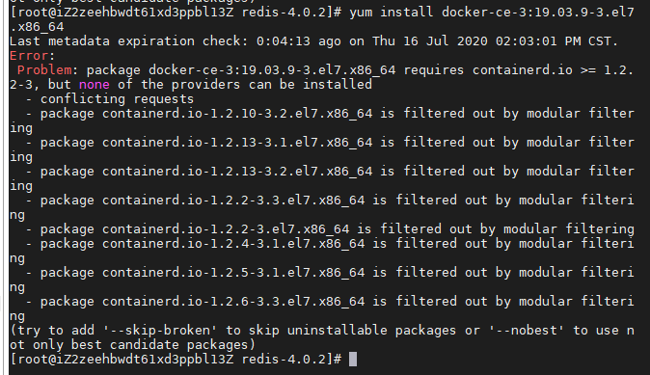Click 'requires containerd.io' in the Problem line

pyautogui.click(x=488, y=70)
